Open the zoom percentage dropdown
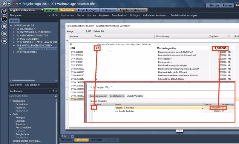This screenshot has width=239, height=144. pyautogui.click(x=73, y=136)
